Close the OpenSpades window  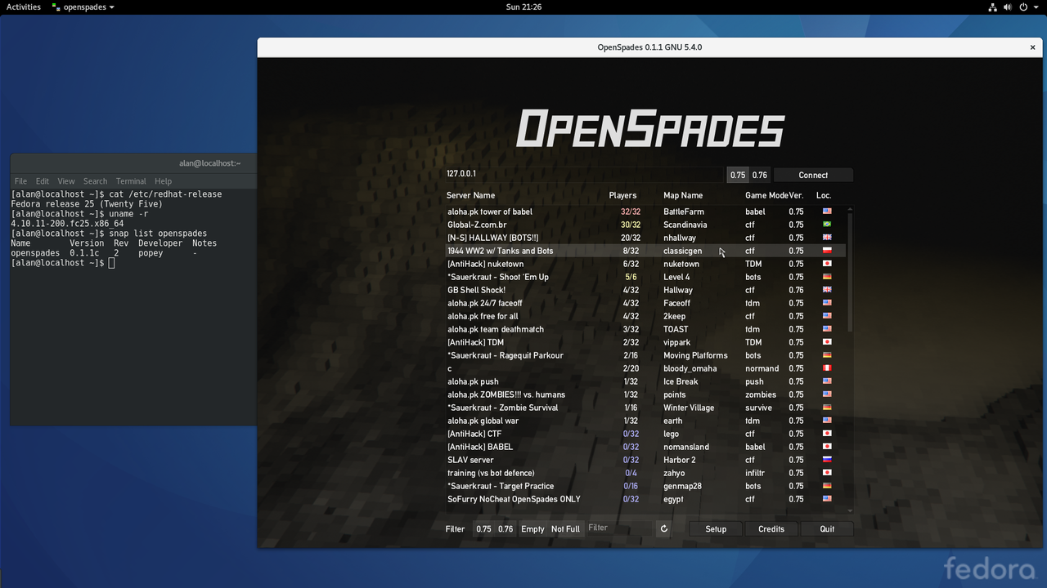click(x=1032, y=47)
